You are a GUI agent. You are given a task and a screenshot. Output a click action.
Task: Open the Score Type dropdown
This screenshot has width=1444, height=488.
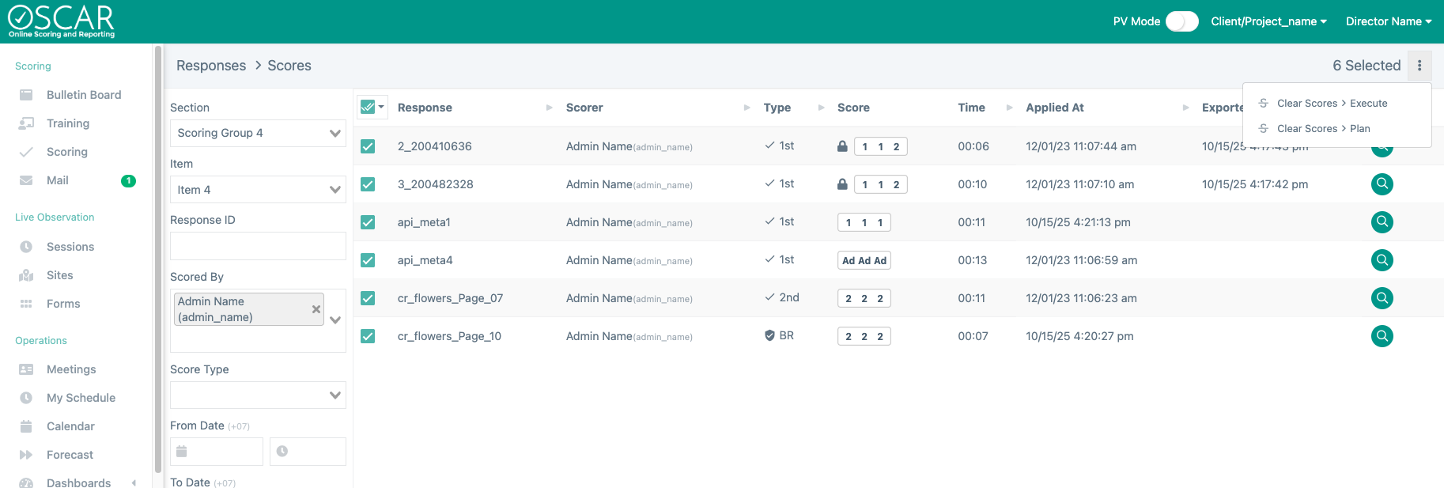click(258, 395)
